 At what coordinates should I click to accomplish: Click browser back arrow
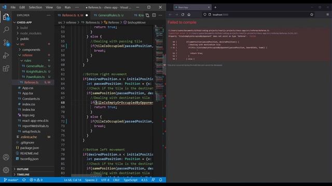170,14
